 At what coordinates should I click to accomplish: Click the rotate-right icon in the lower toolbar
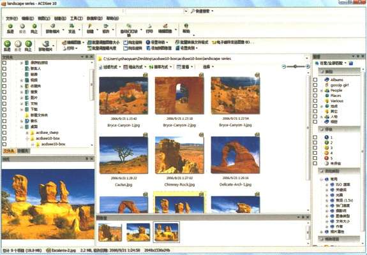tap(125, 48)
